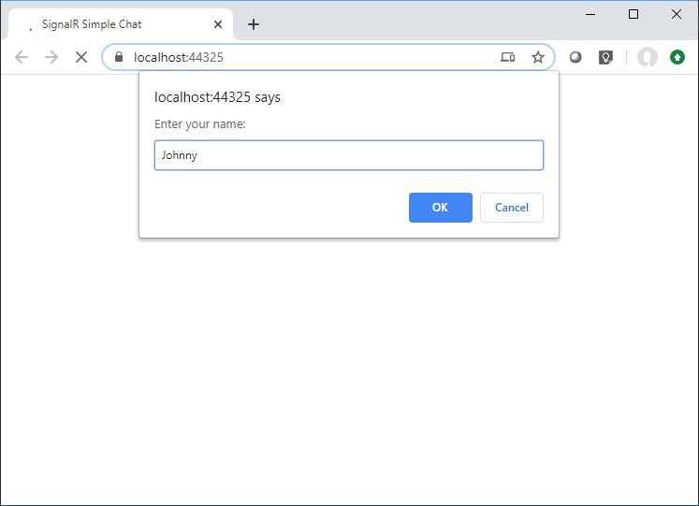Screen dimensions: 699x506
Task: Click the green update arrow icon
Action: [x=677, y=57]
